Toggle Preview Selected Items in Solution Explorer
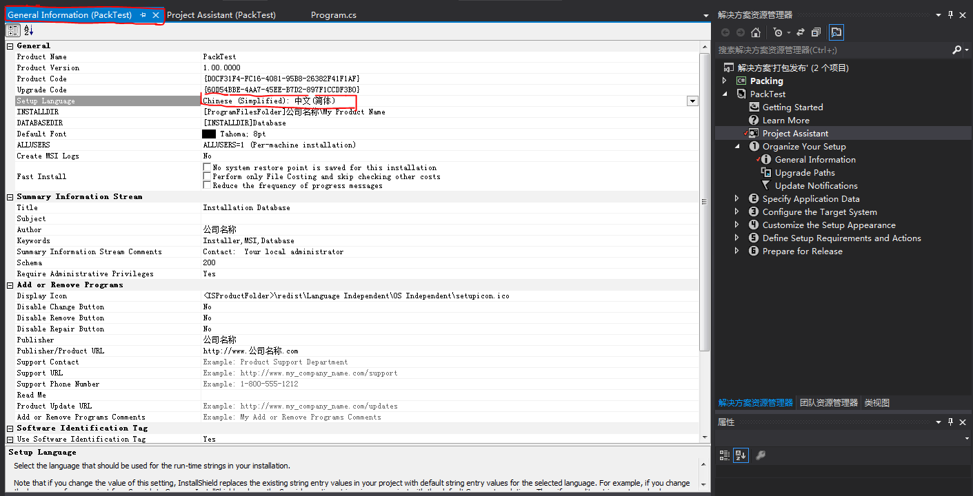The height and width of the screenshot is (496, 973). [x=836, y=32]
